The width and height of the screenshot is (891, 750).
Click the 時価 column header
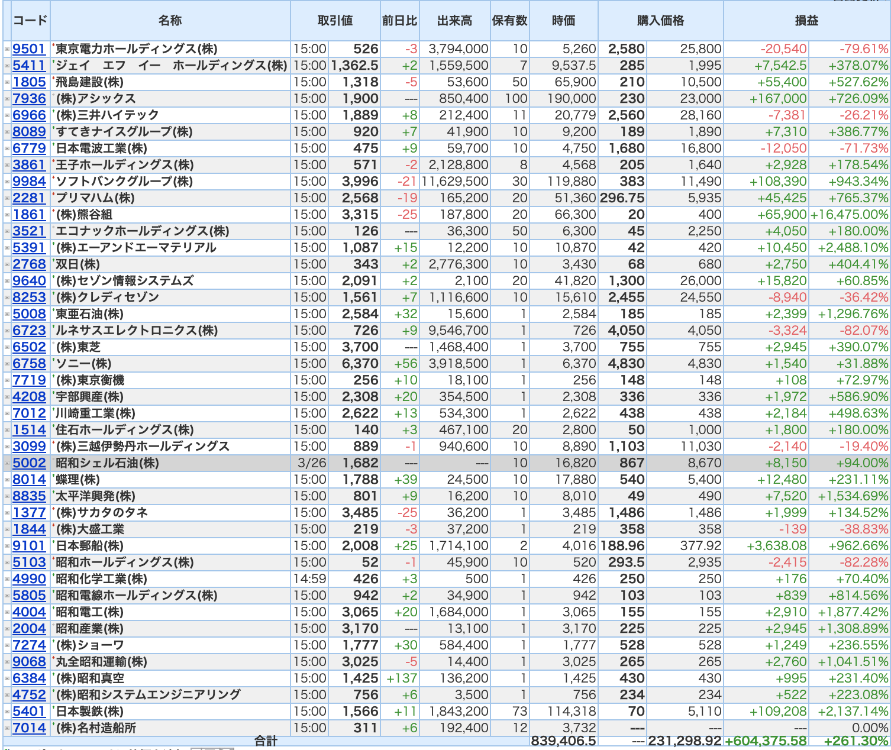(564, 21)
